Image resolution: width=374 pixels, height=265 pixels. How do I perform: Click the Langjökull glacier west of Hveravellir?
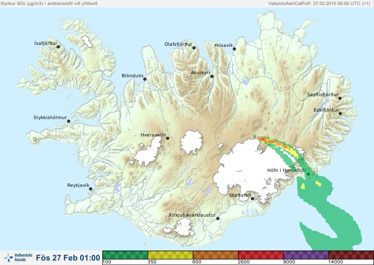[148, 151]
